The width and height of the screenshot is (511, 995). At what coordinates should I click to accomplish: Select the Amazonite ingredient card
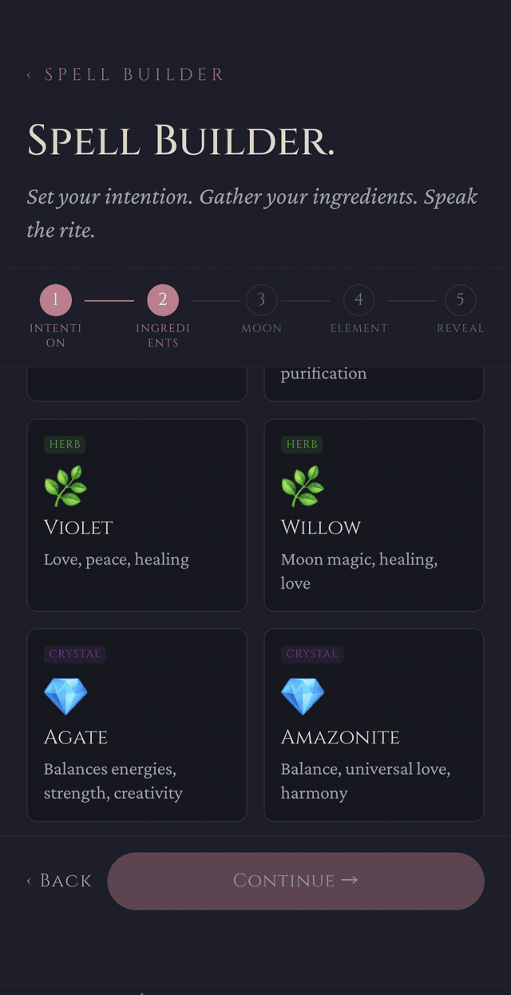click(374, 724)
